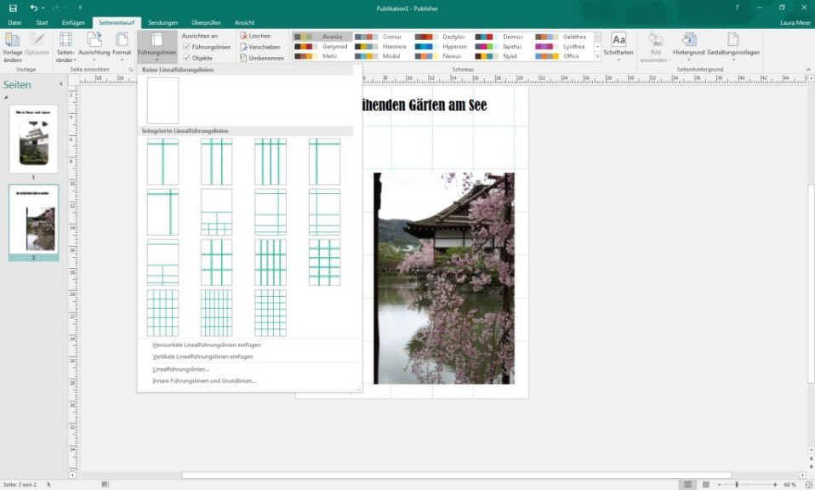Screen dimensions: 815x490
Task: Switch to two-page view in status bar
Action: [x=706, y=484]
